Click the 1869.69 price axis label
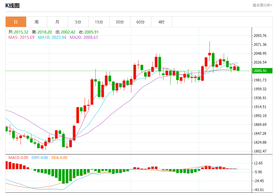Image resolution: width=276 pixels, height=193 pixels. (x=260, y=125)
